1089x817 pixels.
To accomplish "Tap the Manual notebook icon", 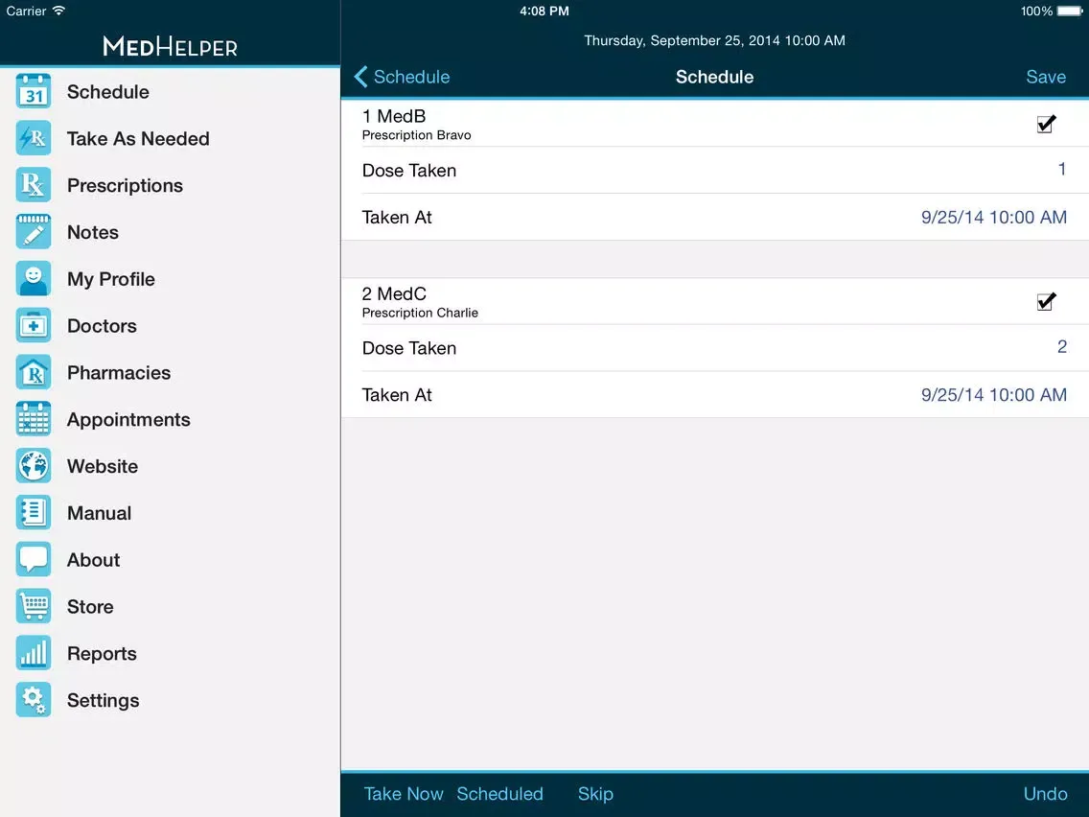I will click(34, 513).
